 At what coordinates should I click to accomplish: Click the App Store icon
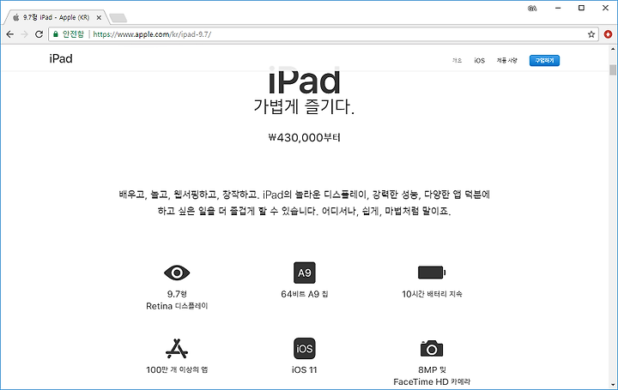(x=177, y=349)
